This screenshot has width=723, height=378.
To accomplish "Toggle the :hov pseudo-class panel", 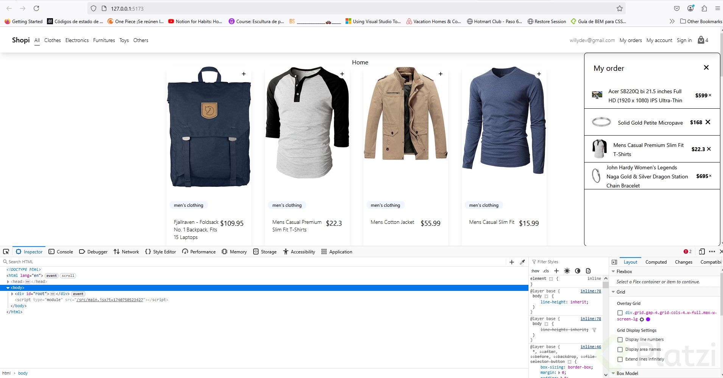I will click(x=535, y=271).
